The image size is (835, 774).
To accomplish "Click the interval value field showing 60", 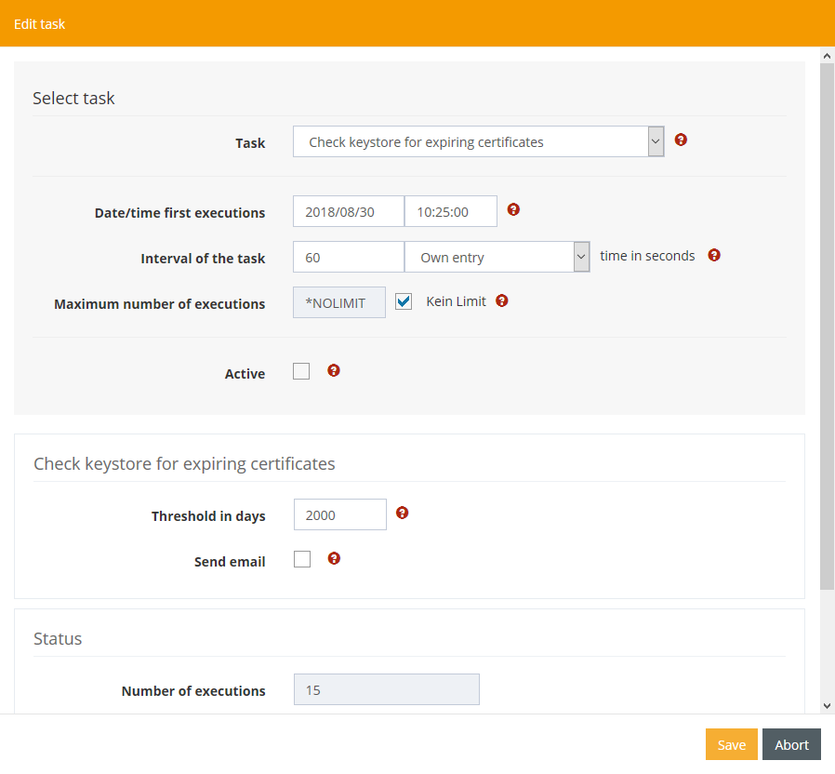I will click(x=348, y=258).
